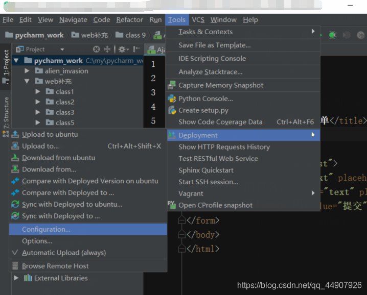This screenshot has width=367, height=295.
Task: Click hide Project panel icon
Action: click(136, 49)
